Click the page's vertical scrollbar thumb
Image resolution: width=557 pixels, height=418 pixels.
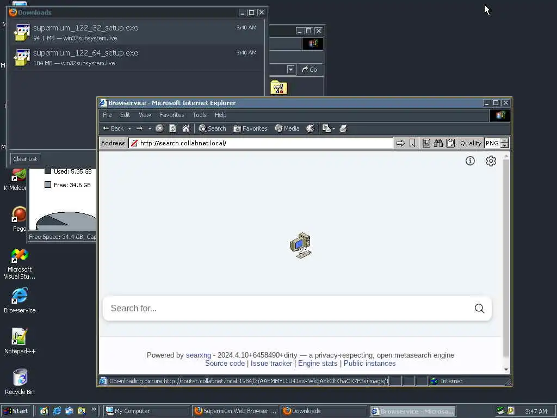click(506, 259)
